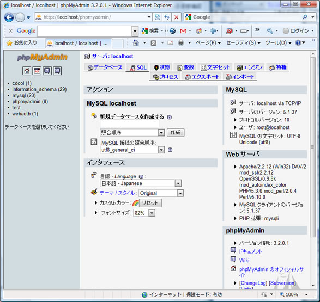Open the Google toolbar search box dropdown

135,31
